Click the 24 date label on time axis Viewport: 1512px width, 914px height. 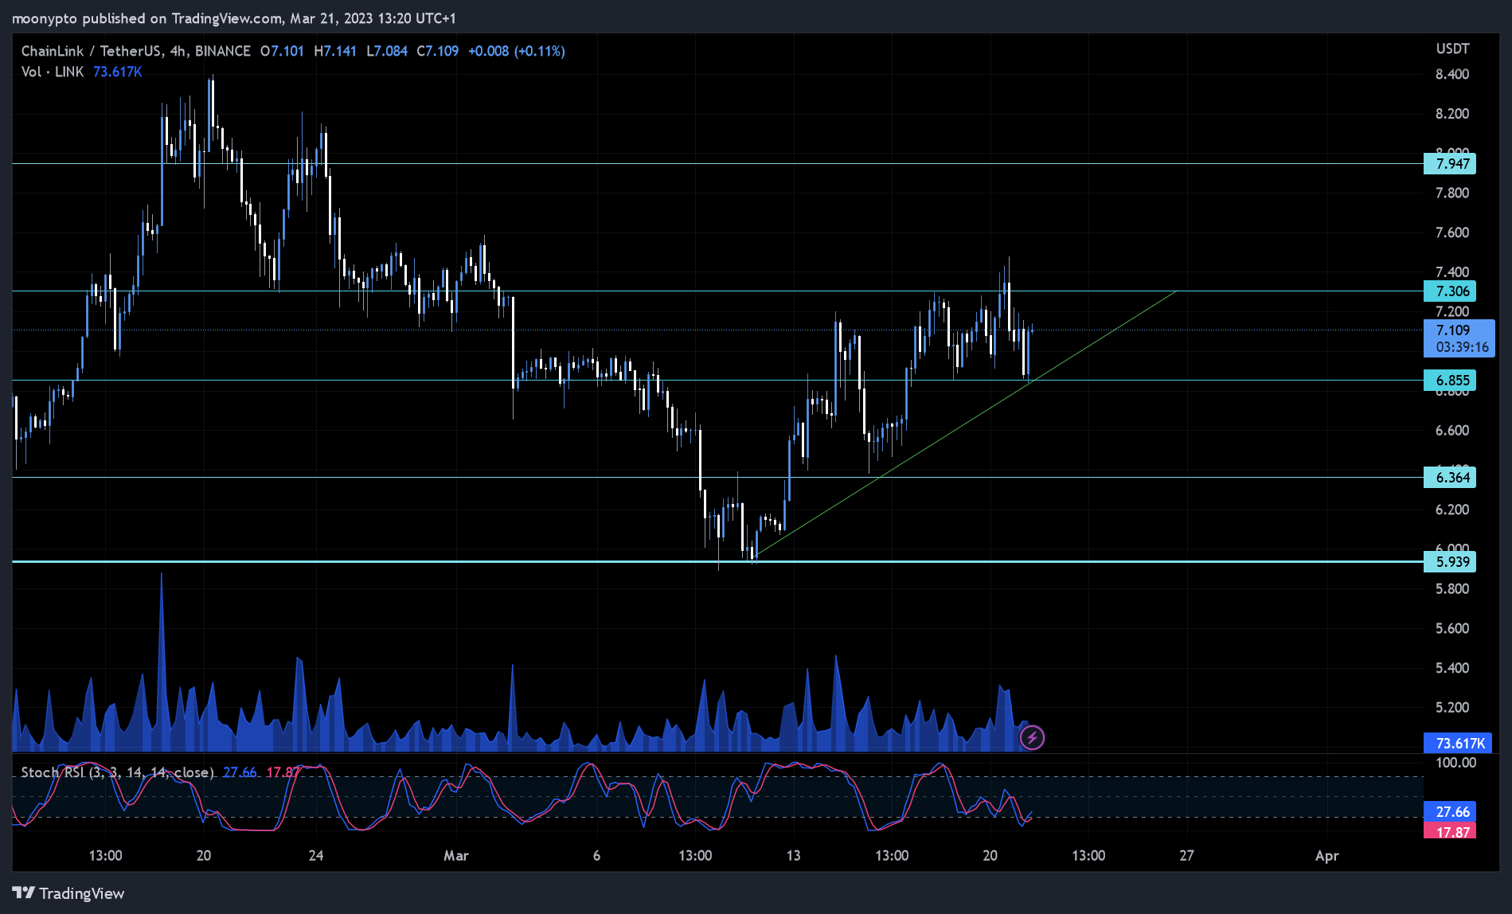[316, 856]
